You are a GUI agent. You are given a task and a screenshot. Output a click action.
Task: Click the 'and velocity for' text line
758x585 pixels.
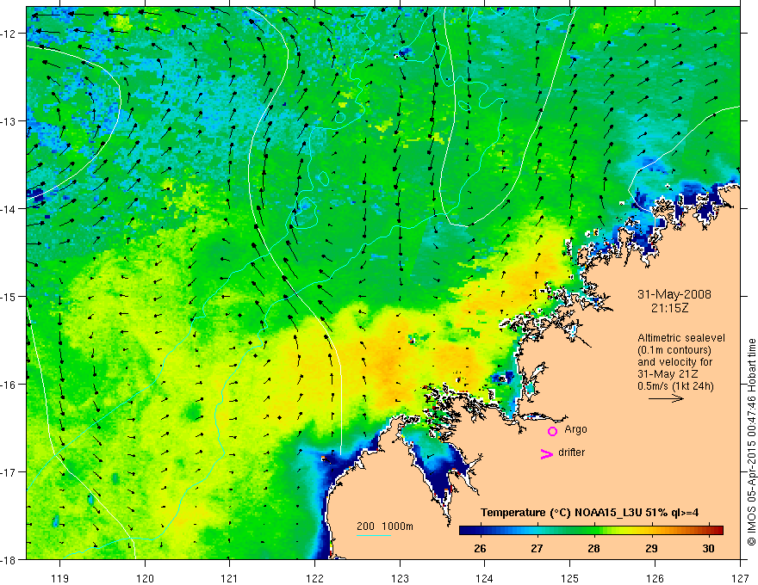click(674, 362)
